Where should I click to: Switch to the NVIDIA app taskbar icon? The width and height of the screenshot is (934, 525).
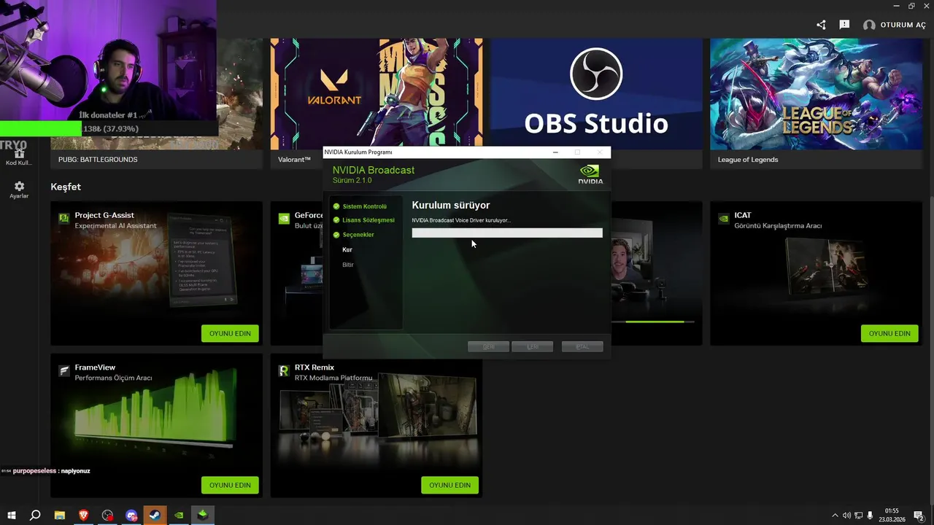pyautogui.click(x=179, y=516)
